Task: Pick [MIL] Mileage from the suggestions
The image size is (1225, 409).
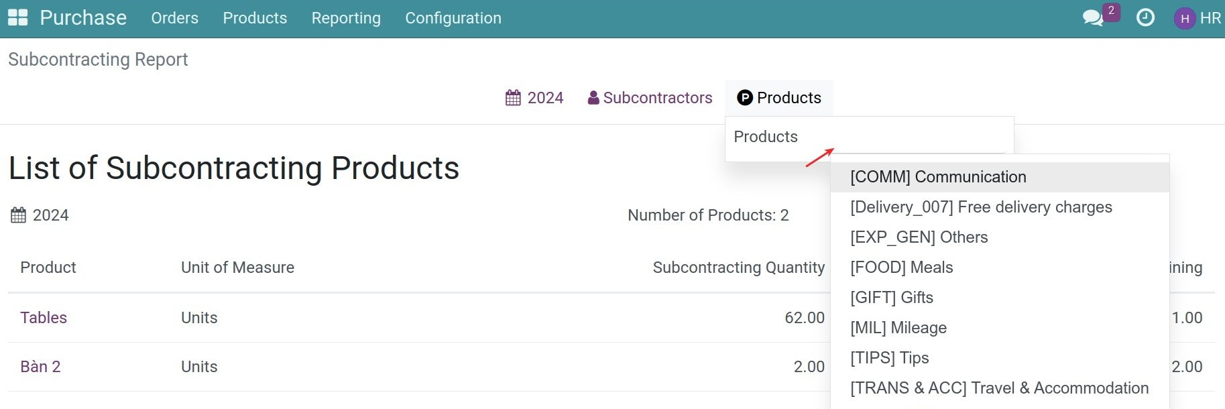Action: tap(898, 328)
